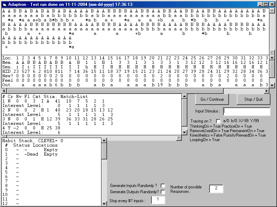Click the 'HZD.' row label

(8, 71)
